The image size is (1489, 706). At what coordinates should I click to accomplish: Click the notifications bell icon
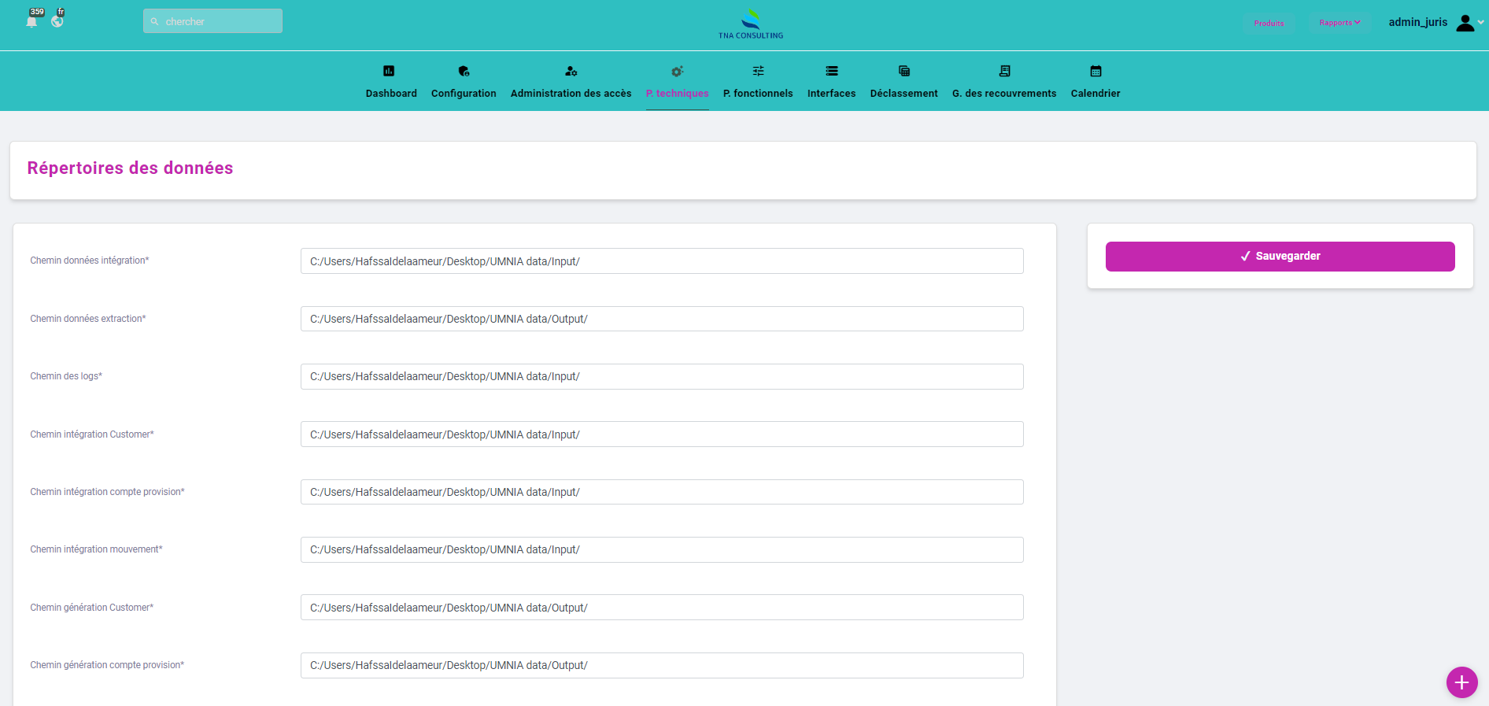coord(31,21)
